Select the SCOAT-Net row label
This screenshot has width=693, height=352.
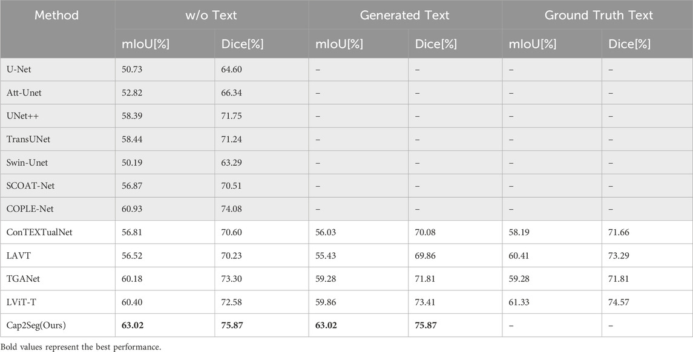pyautogui.click(x=30, y=186)
